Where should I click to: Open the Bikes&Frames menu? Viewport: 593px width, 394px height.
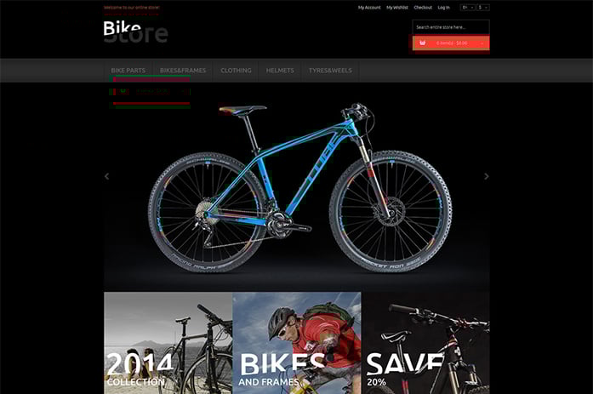tap(183, 71)
